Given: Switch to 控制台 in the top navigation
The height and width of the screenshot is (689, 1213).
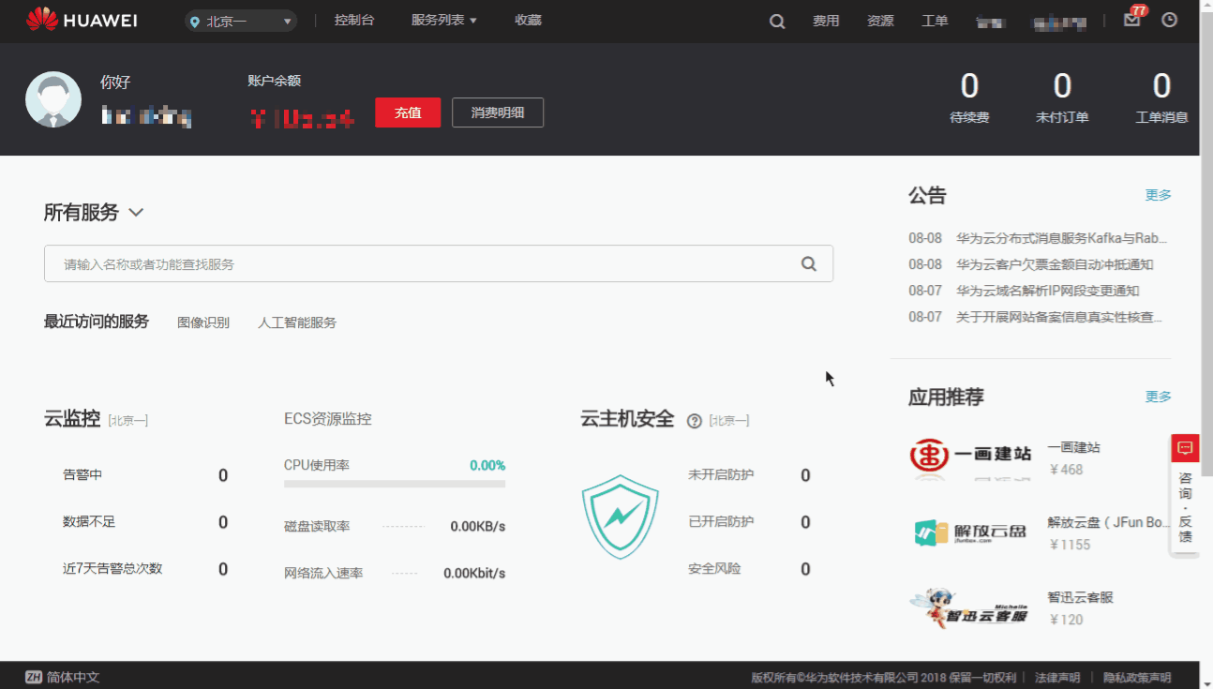Looking at the screenshot, I should click(x=354, y=20).
